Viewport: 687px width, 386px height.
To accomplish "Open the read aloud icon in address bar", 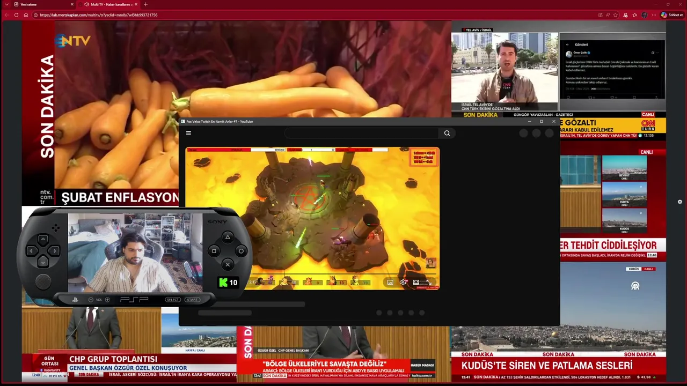I will [x=608, y=15].
